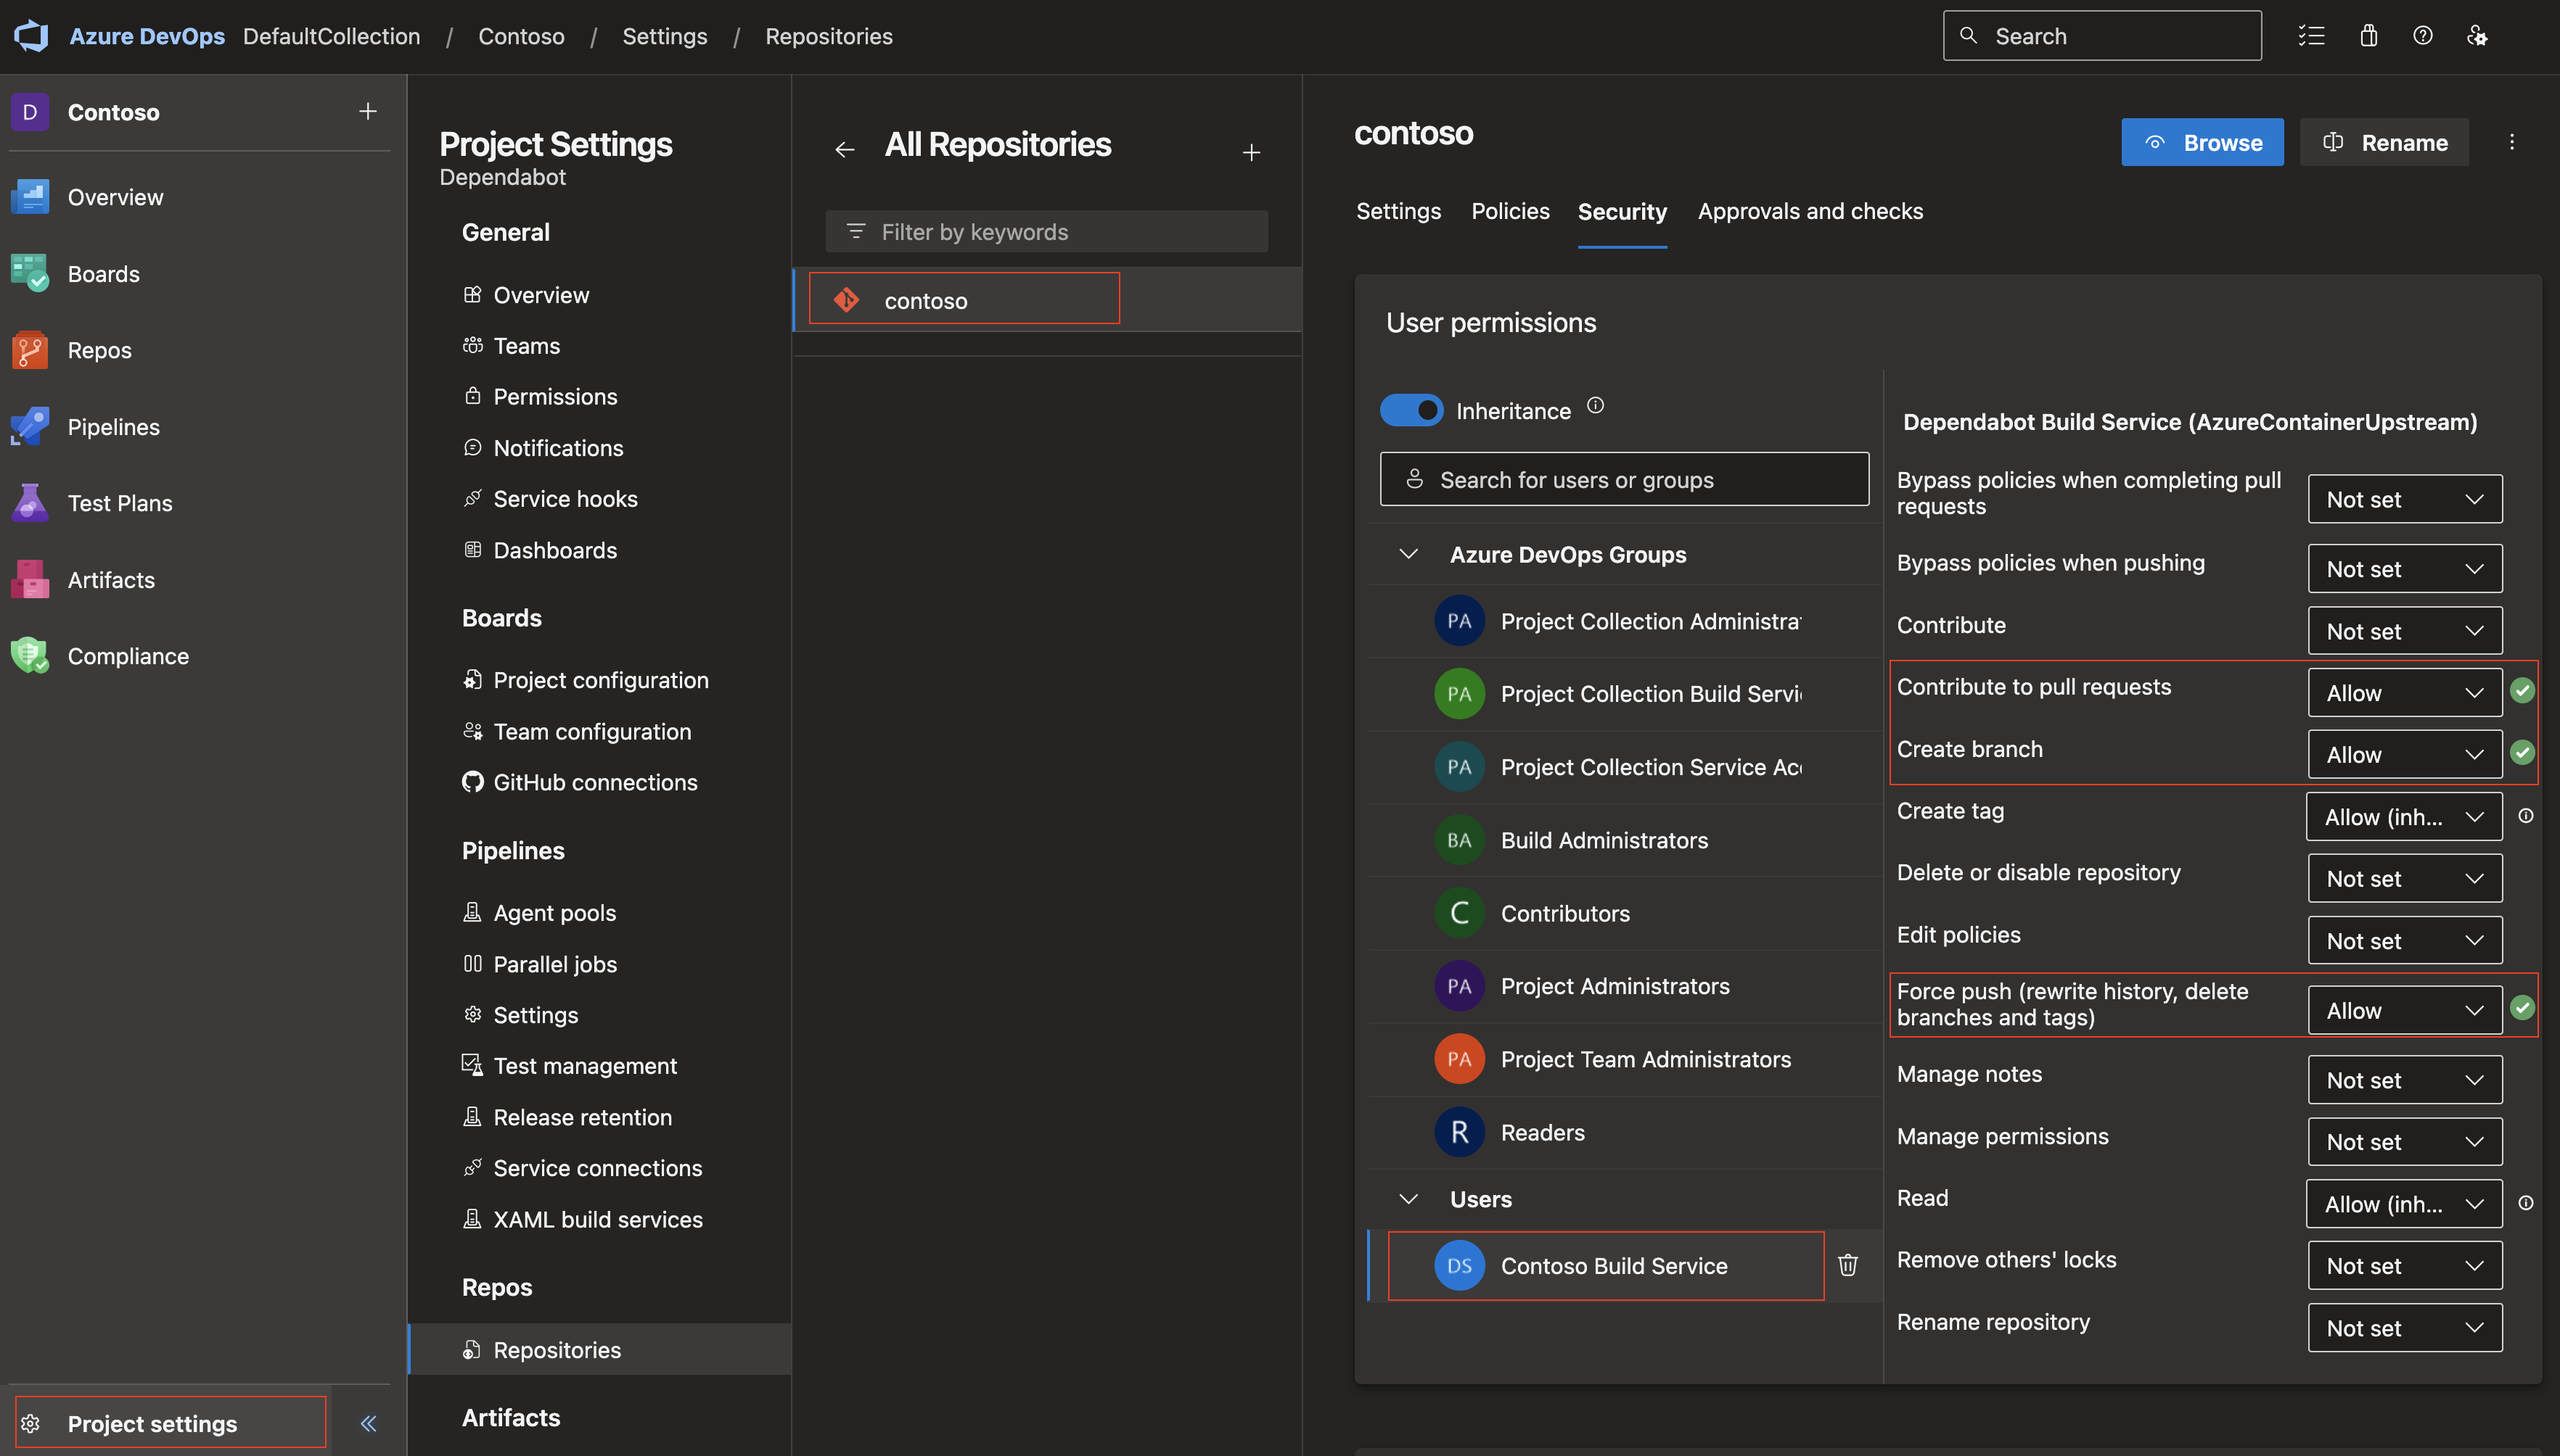Open the Contribute permission dropdown
Viewport: 2560px width, 1456px height.
2400,629
